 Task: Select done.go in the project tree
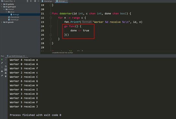click(16, 14)
